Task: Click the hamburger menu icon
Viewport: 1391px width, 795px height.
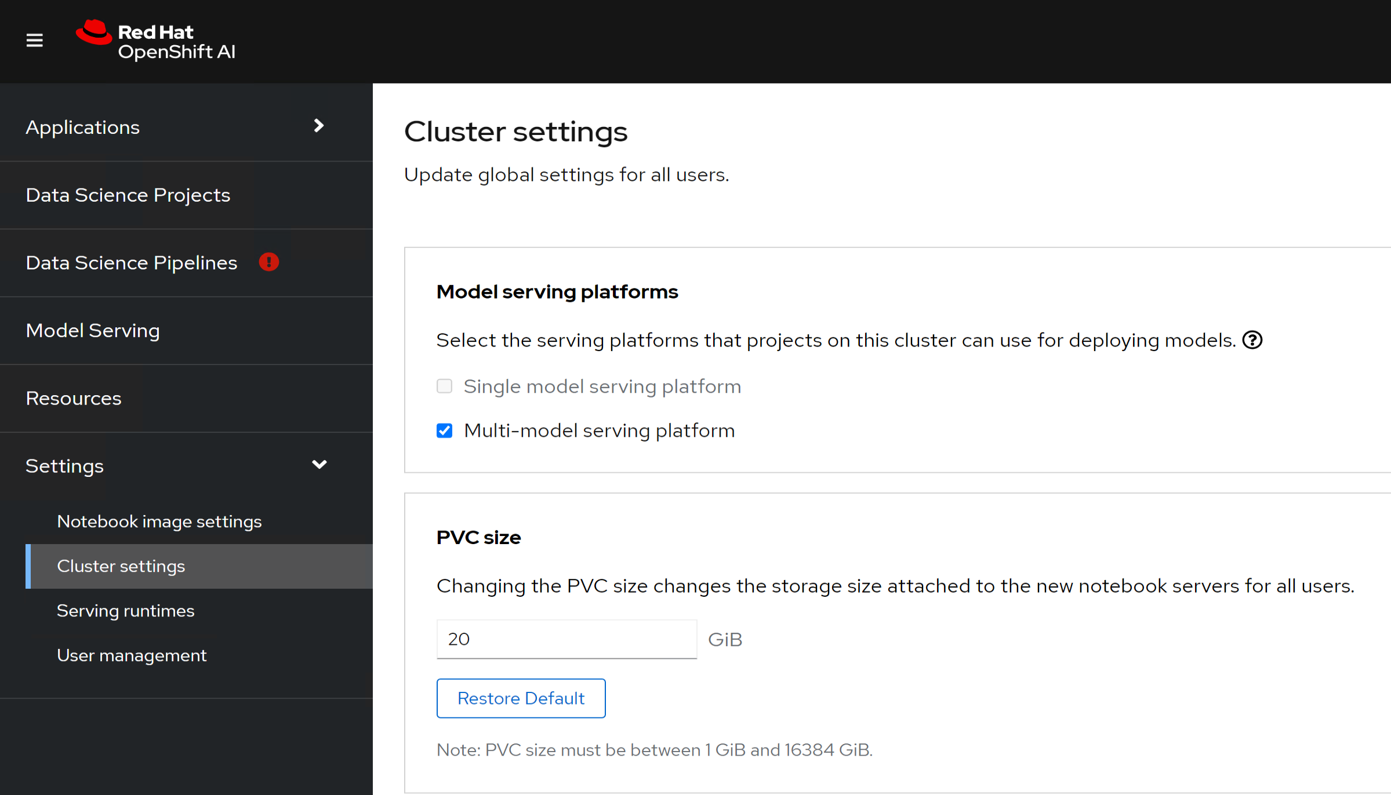Action: click(34, 40)
